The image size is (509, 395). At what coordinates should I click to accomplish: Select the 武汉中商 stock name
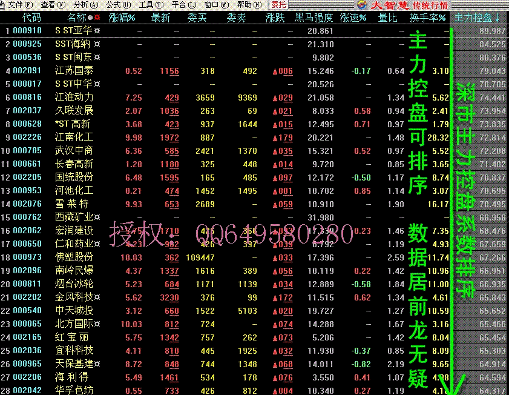click(x=74, y=150)
